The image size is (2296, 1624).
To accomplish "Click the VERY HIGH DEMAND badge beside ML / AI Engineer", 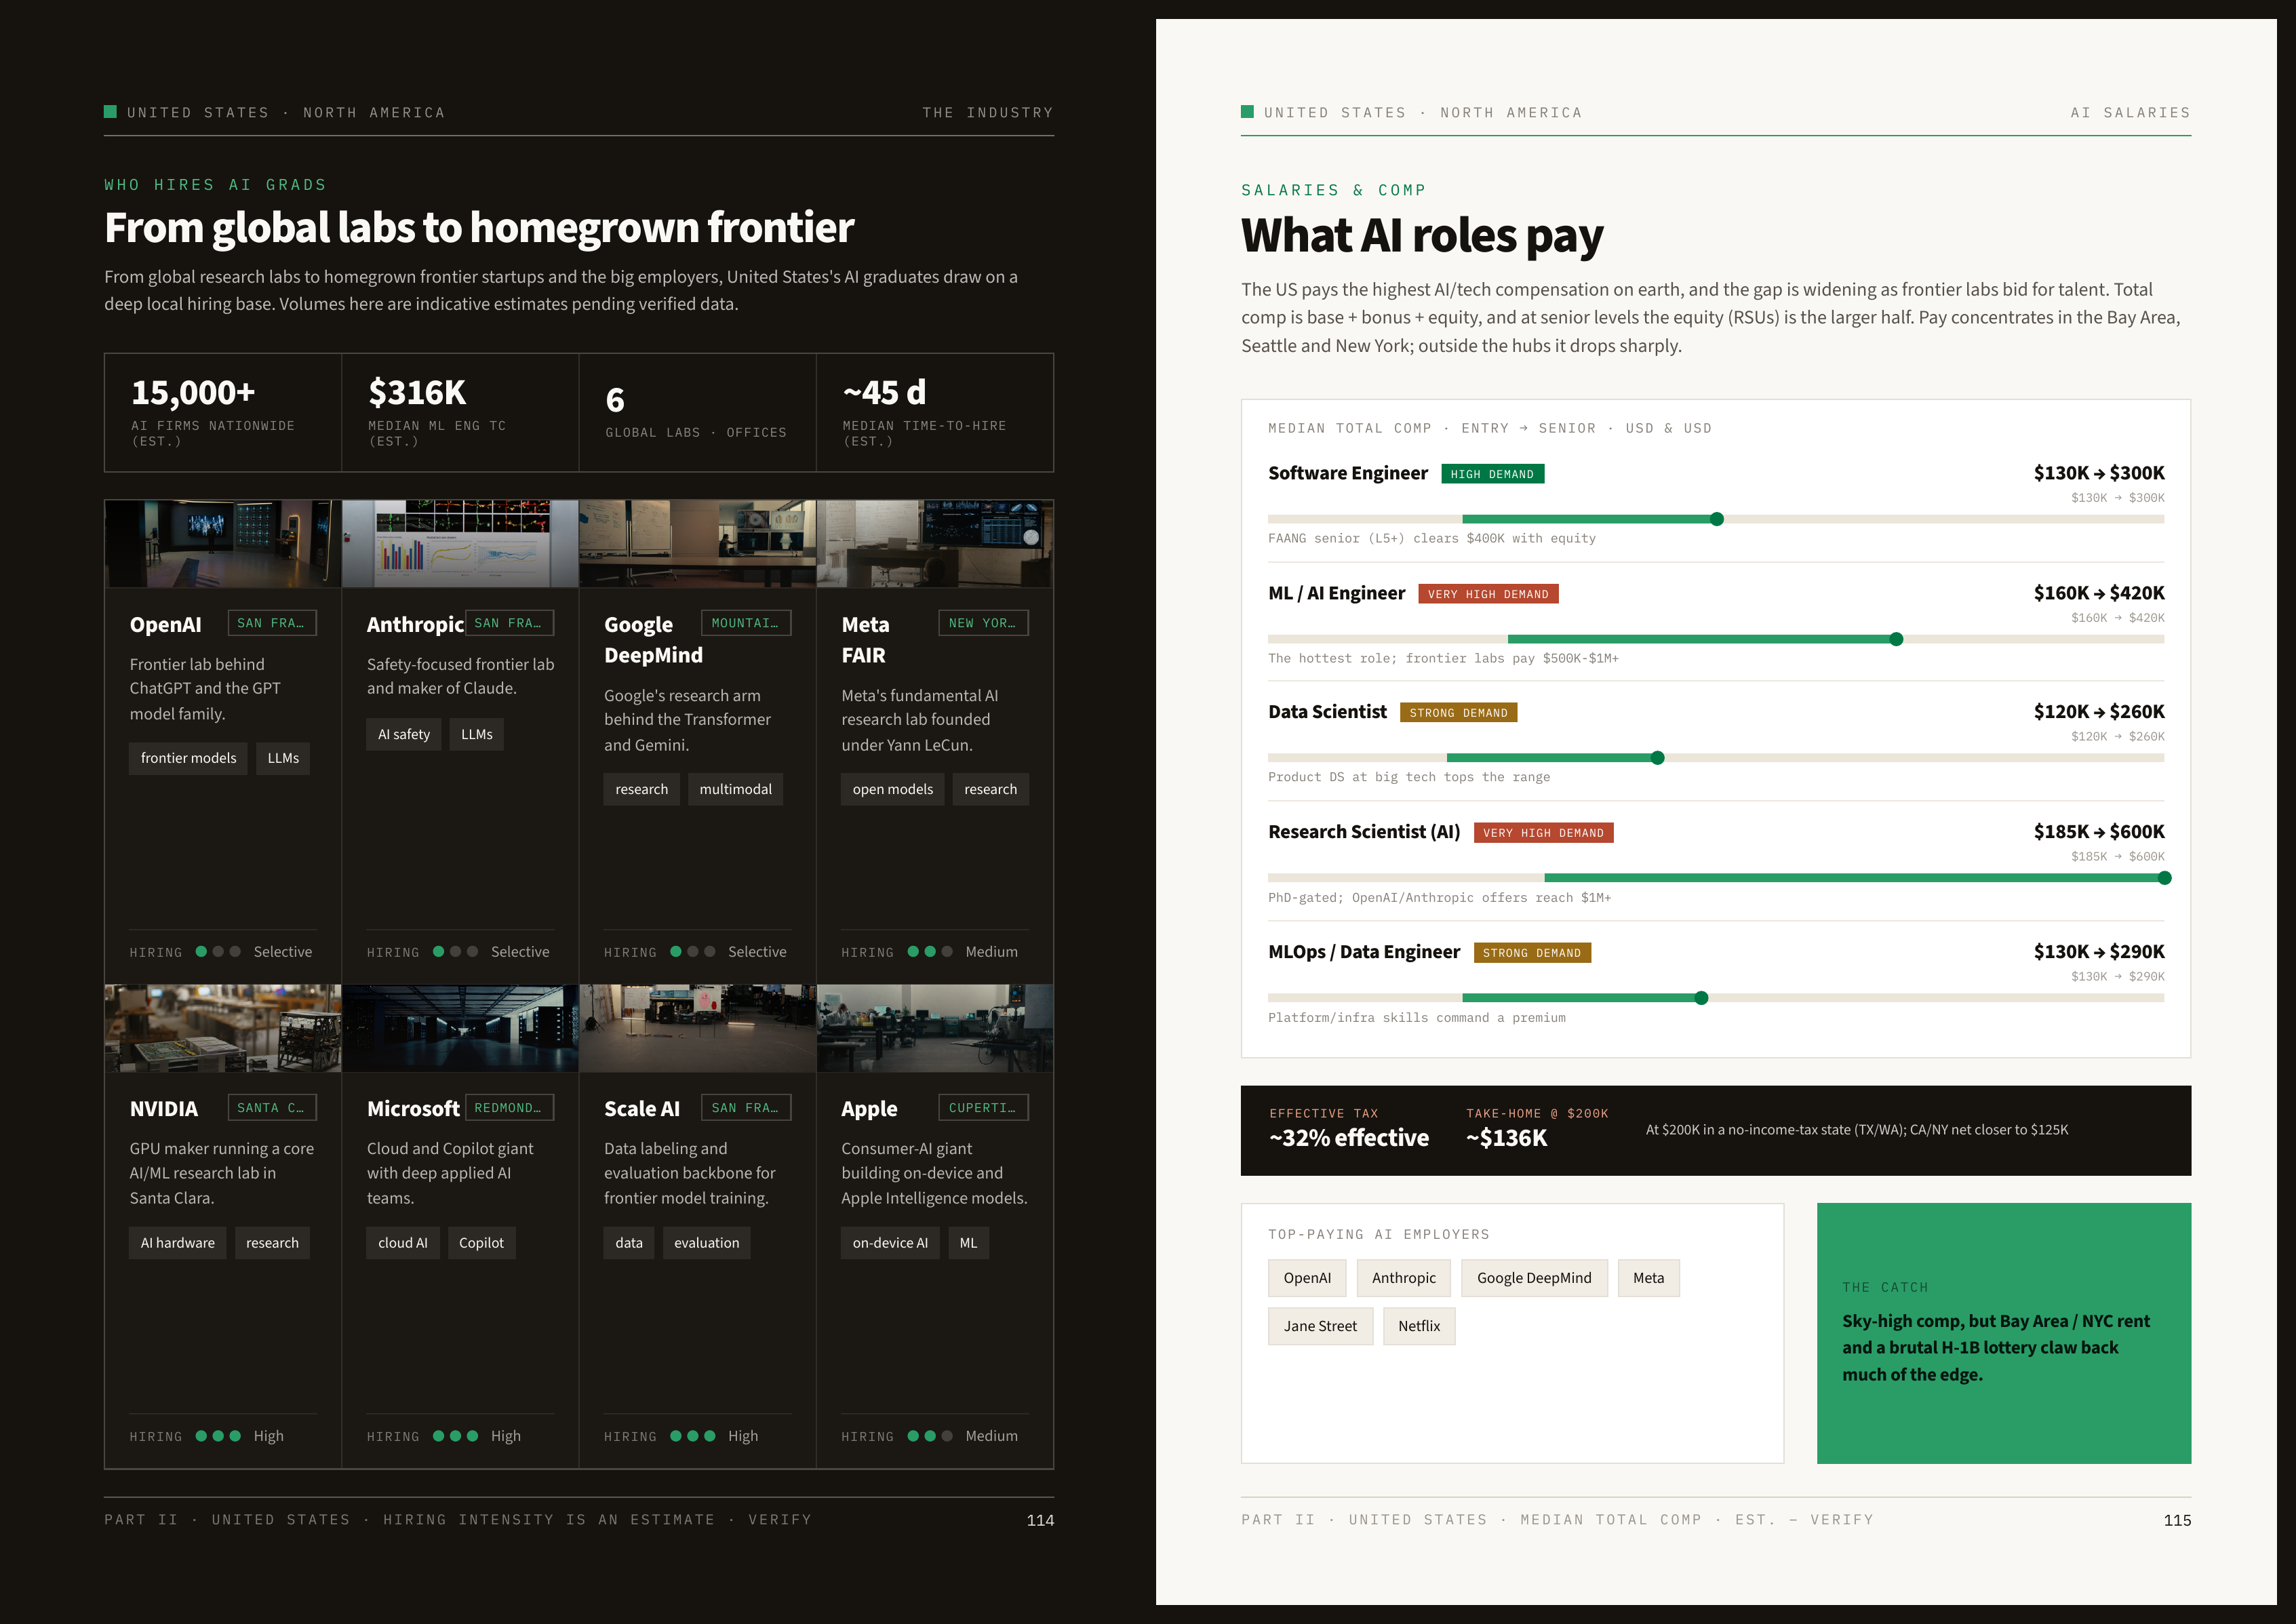I will click(1488, 594).
